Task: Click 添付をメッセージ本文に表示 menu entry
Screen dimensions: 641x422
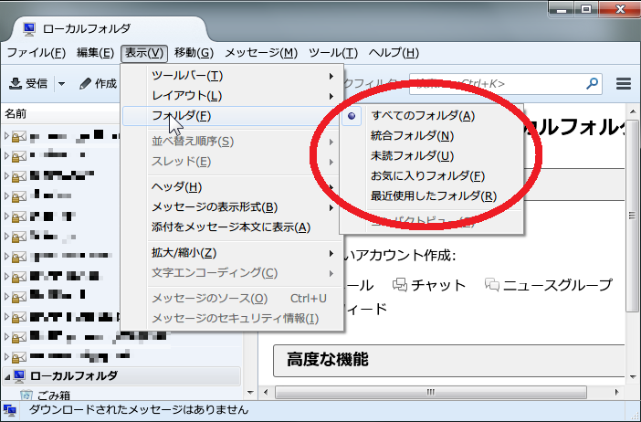Action: (230, 227)
